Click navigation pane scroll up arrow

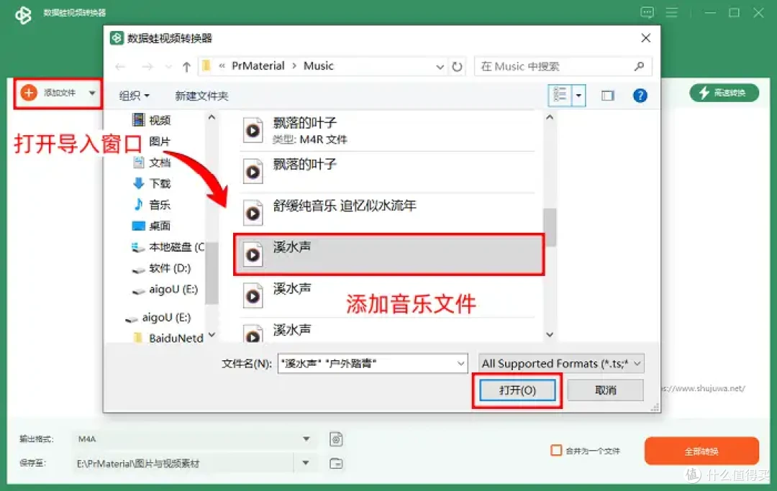[x=212, y=117]
